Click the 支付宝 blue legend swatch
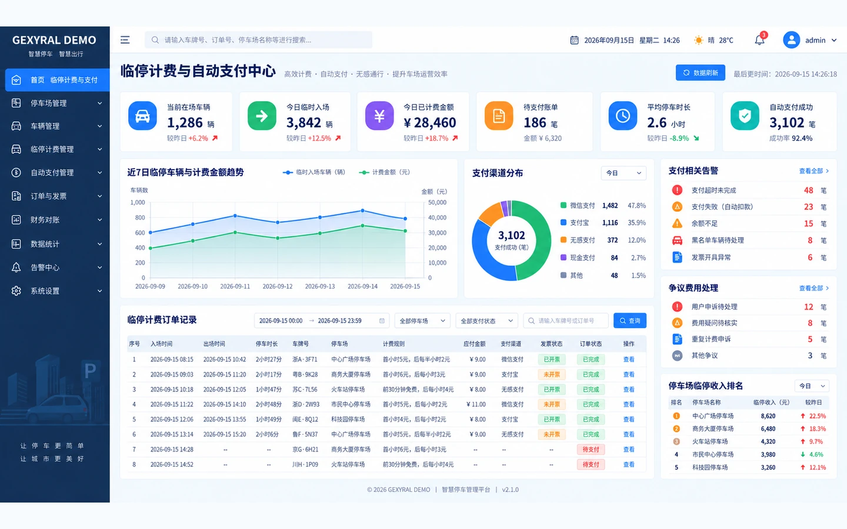 [563, 223]
